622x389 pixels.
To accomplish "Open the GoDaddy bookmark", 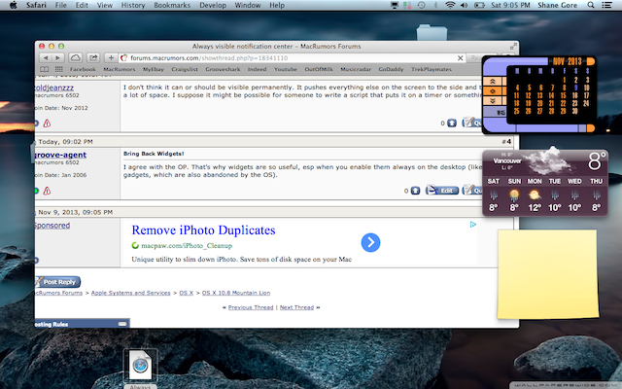I will click(391, 69).
